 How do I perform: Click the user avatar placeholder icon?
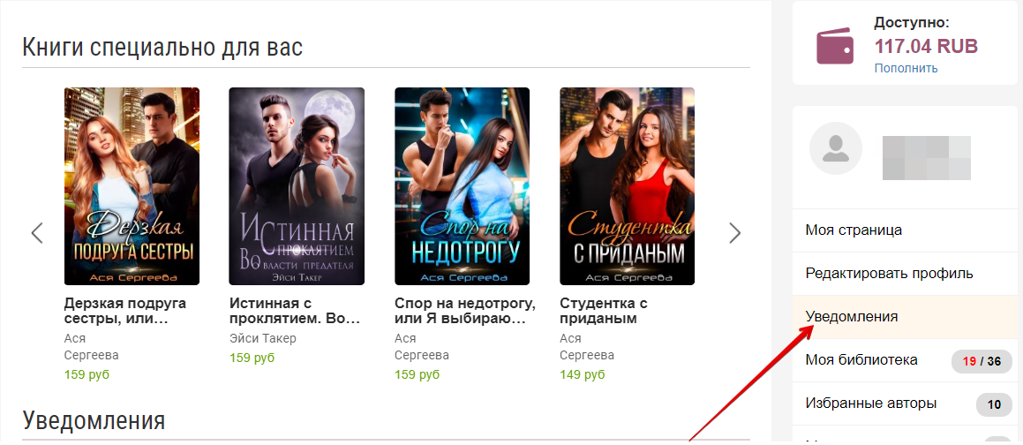(835, 148)
